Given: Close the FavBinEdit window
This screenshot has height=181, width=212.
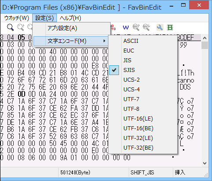Looking at the screenshot, I should click(x=199, y=5).
